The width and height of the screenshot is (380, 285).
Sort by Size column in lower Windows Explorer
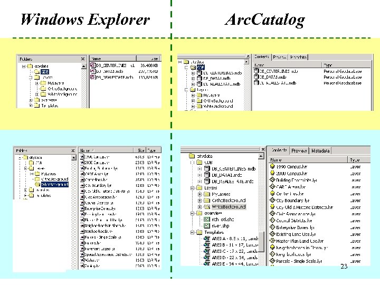(x=140, y=150)
